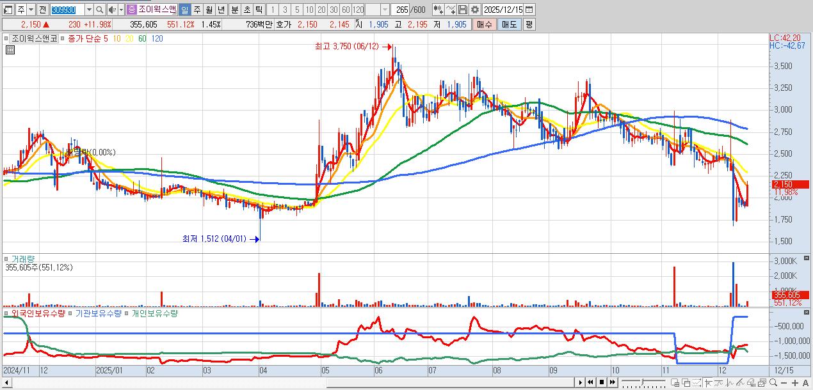
Task: Click the candlestick chart type icon
Action: pyautogui.click(x=439, y=10)
